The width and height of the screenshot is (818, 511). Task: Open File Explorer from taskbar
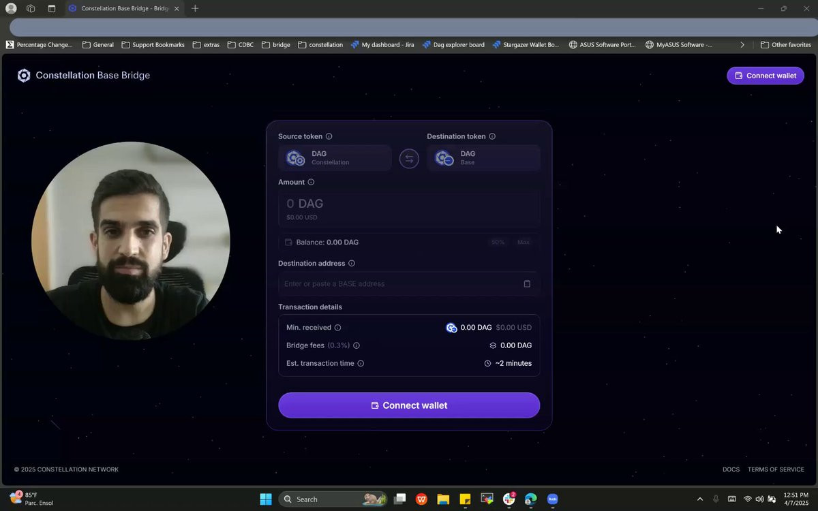(443, 499)
